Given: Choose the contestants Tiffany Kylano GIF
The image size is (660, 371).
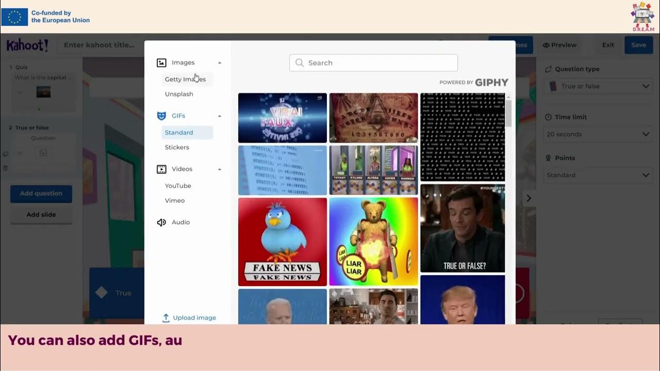Looking at the screenshot, I should point(373,170).
